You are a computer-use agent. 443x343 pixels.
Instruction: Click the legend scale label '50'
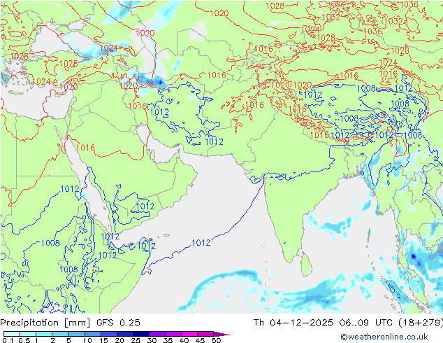pos(216,340)
